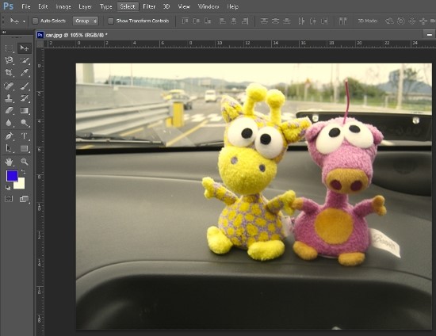
Task: Select the Crop tool
Action: tap(9, 73)
